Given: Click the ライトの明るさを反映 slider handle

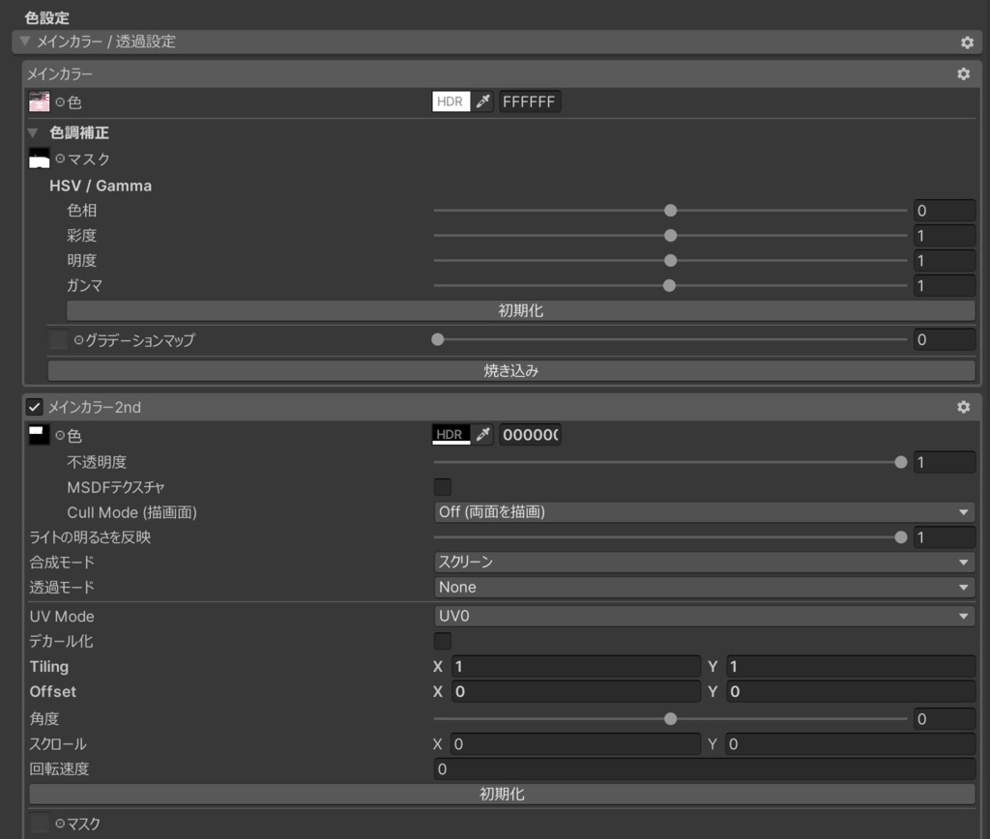Looking at the screenshot, I should (901, 537).
